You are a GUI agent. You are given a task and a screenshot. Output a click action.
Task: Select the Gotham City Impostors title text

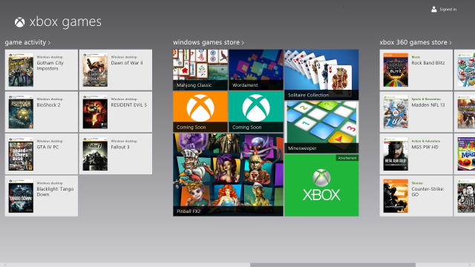point(50,66)
